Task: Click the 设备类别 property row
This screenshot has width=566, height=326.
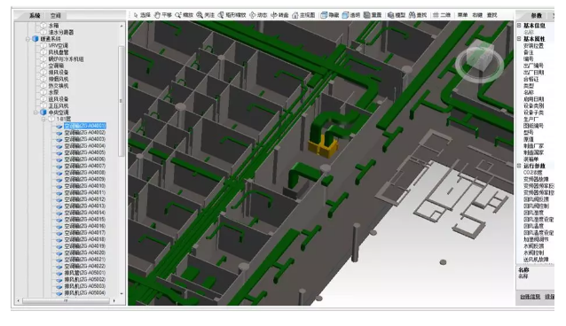Action: pos(533,106)
